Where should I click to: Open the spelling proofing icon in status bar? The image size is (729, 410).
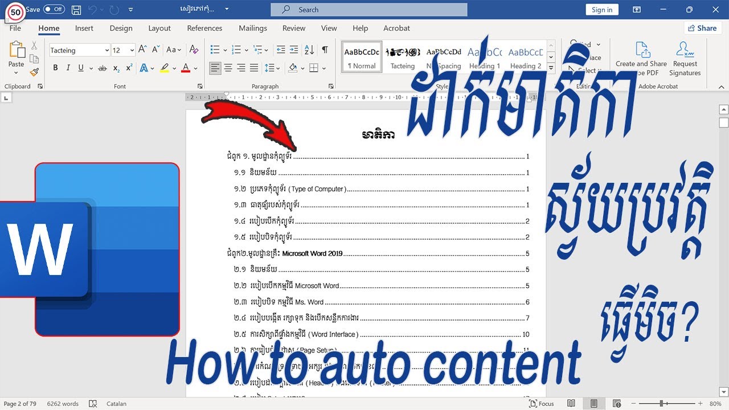[x=93, y=404]
